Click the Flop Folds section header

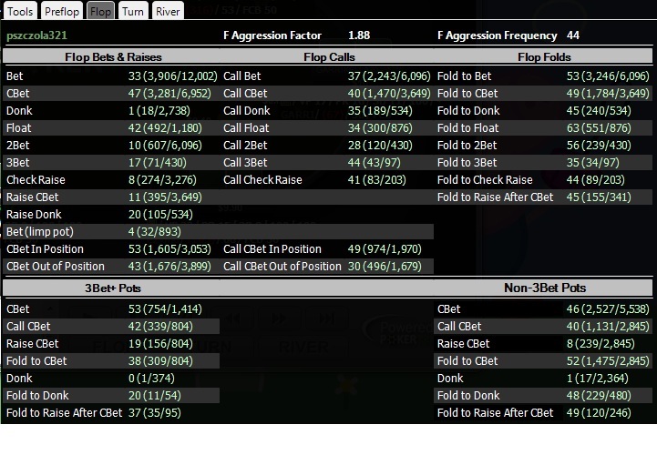tap(543, 57)
